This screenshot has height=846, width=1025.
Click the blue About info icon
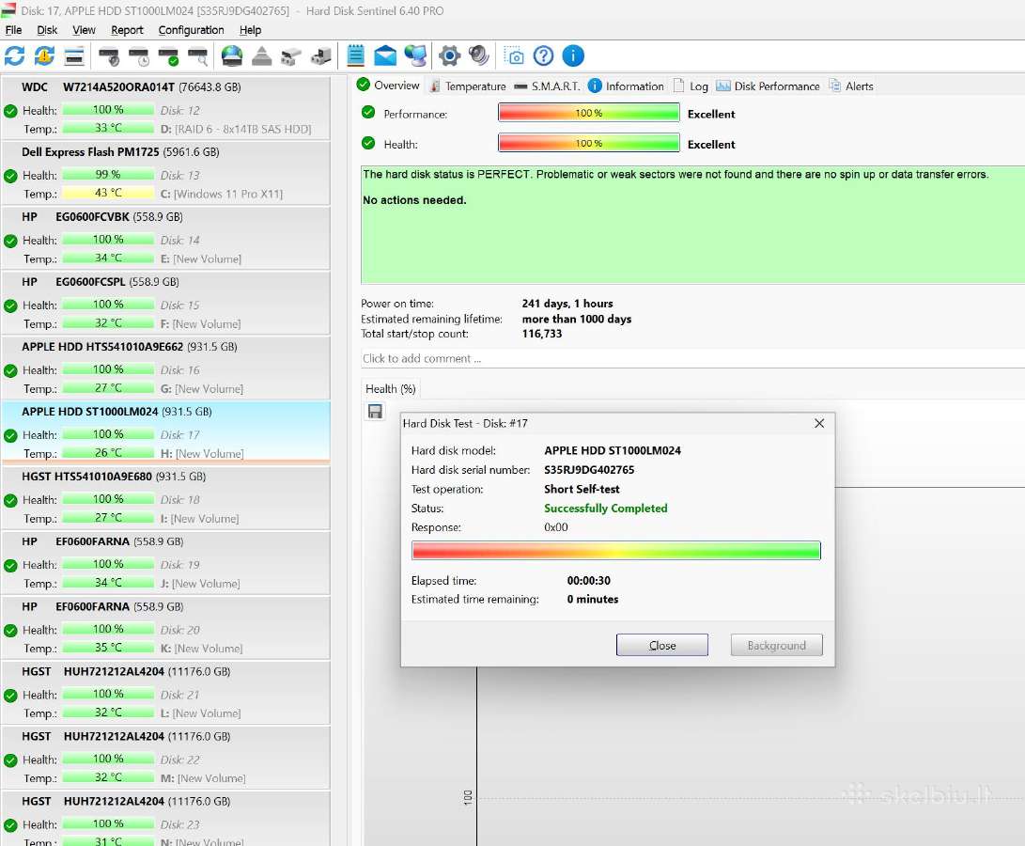[x=573, y=56]
